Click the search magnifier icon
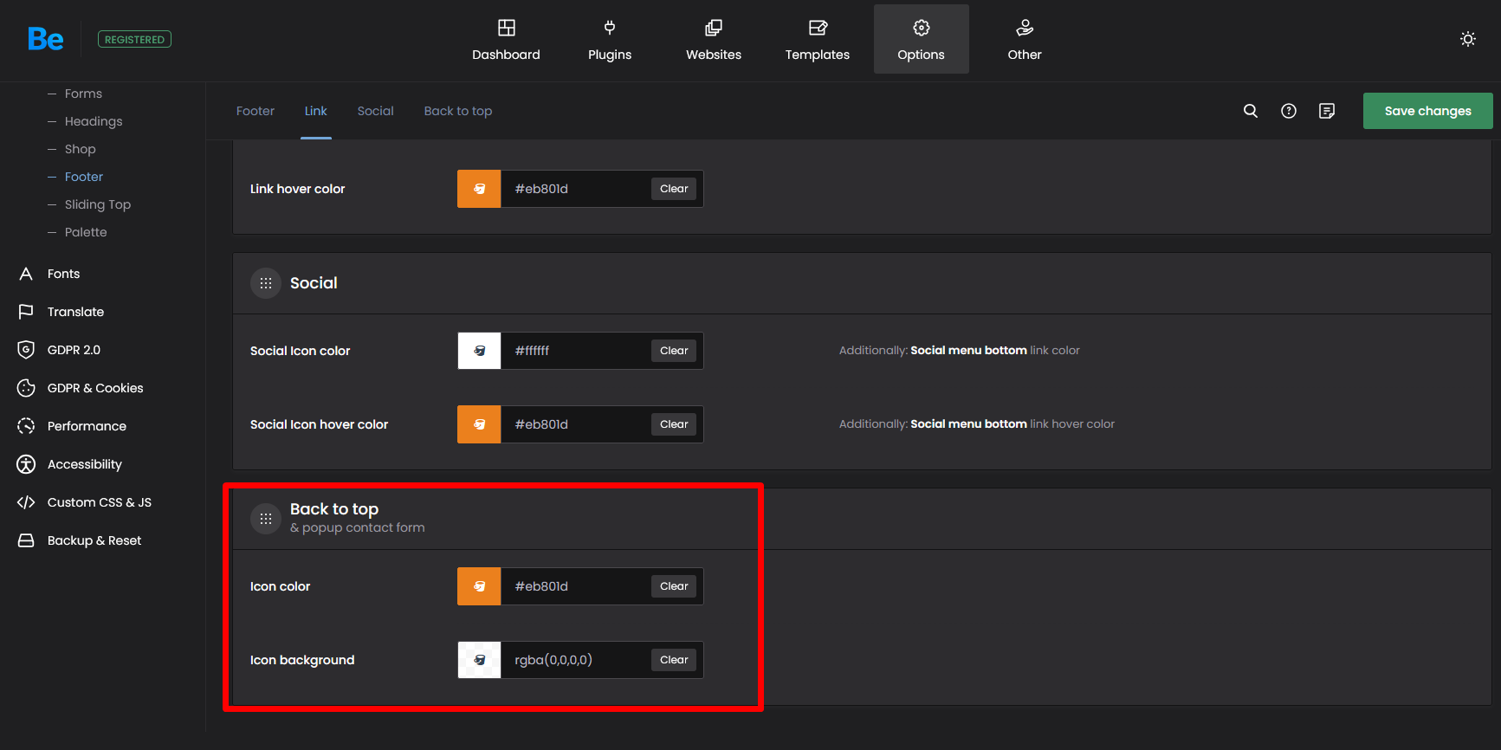Screen dimensions: 1501x750 [1250, 111]
